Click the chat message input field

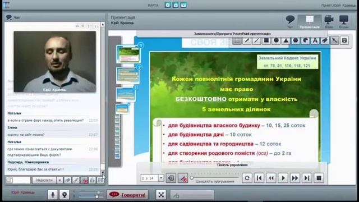(21, 180)
